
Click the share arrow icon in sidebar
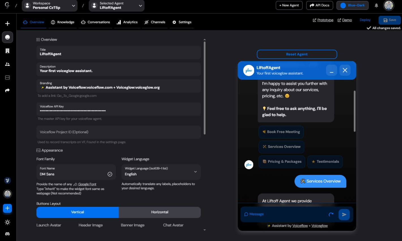(8, 90)
